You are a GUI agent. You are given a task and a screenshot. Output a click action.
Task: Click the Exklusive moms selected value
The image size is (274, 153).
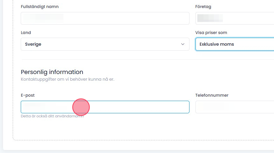[217, 44]
